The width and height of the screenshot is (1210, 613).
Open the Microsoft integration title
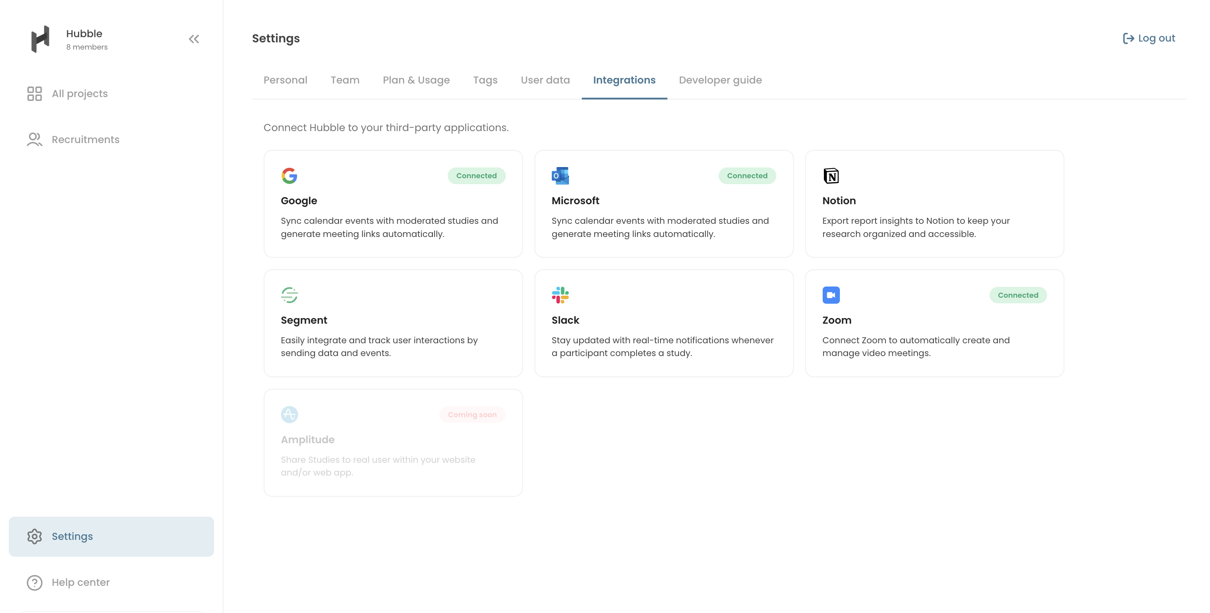[x=575, y=201]
